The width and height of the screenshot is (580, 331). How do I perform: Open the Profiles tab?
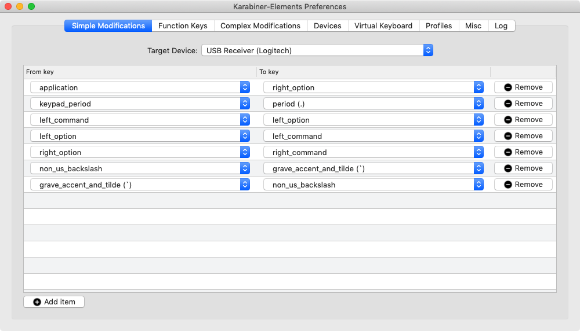[438, 26]
